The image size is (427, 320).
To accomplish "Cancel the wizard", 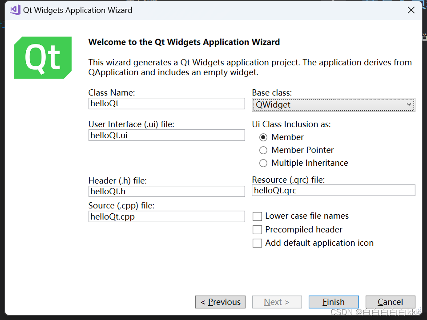I will coord(390,302).
